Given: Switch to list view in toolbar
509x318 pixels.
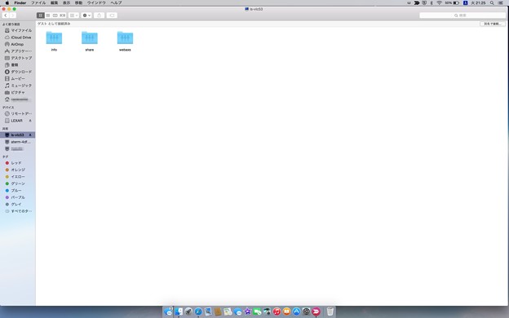Looking at the screenshot, I should (48, 15).
